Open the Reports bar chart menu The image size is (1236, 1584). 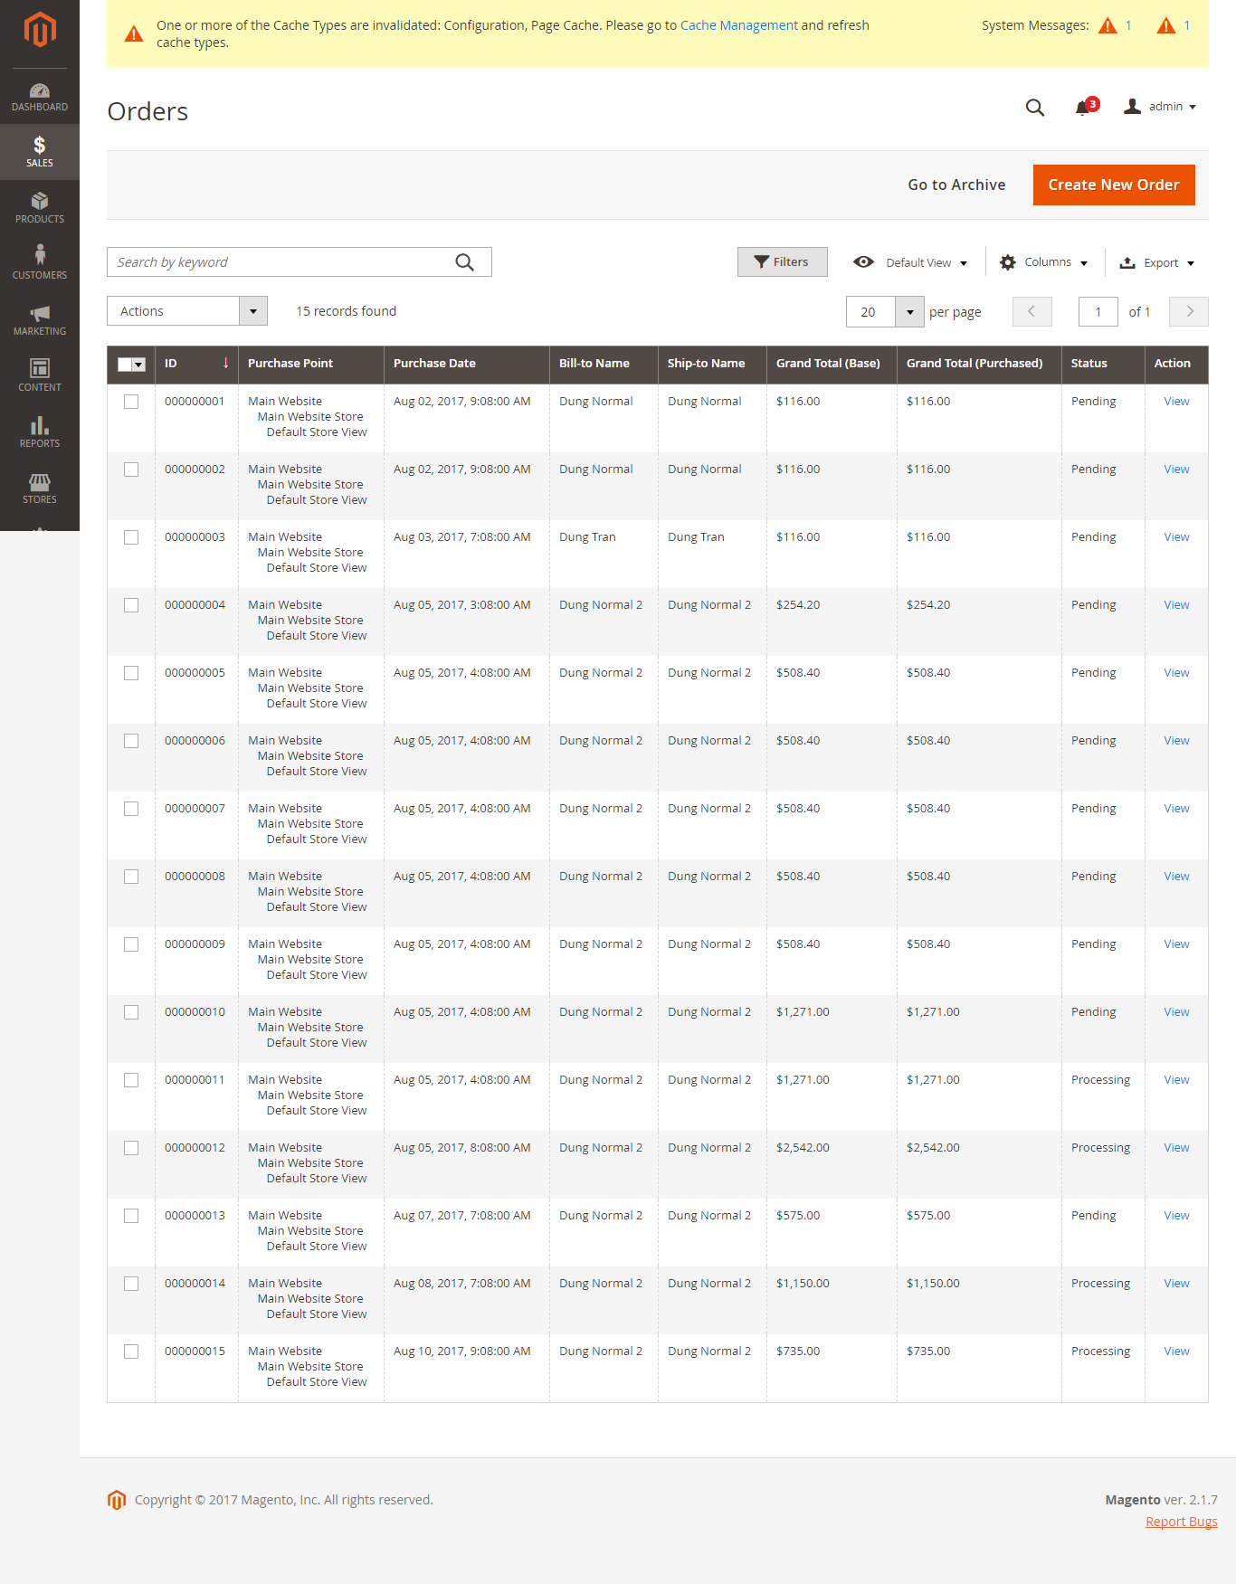pyautogui.click(x=40, y=432)
